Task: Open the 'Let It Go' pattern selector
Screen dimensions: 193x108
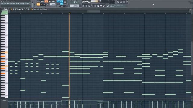Action: pyautogui.click(x=74, y=6)
